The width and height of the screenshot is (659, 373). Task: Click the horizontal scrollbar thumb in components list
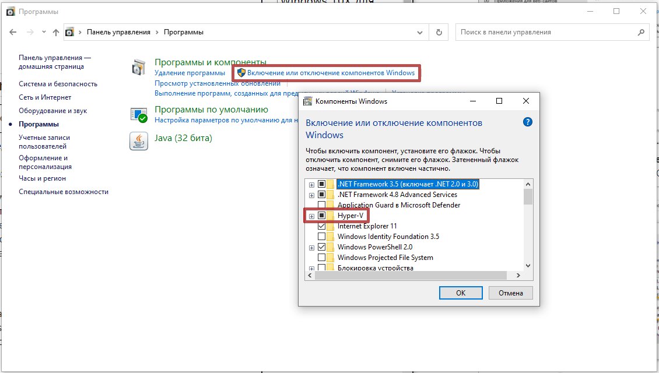(x=411, y=276)
